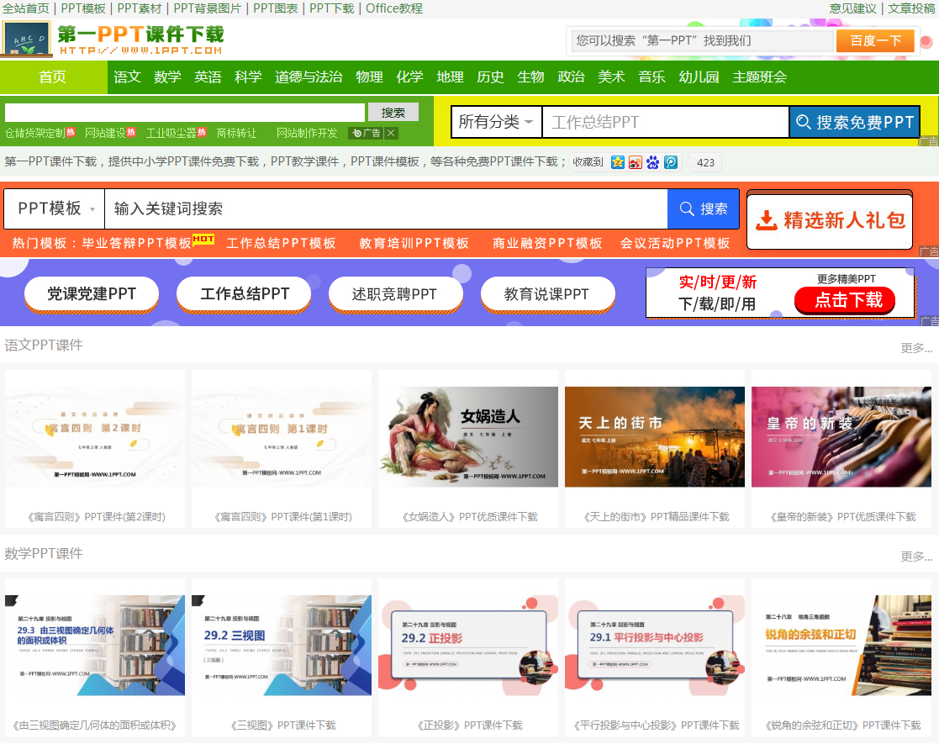
Task: Click the Baidu favorites paw icon
Action: tap(652, 162)
